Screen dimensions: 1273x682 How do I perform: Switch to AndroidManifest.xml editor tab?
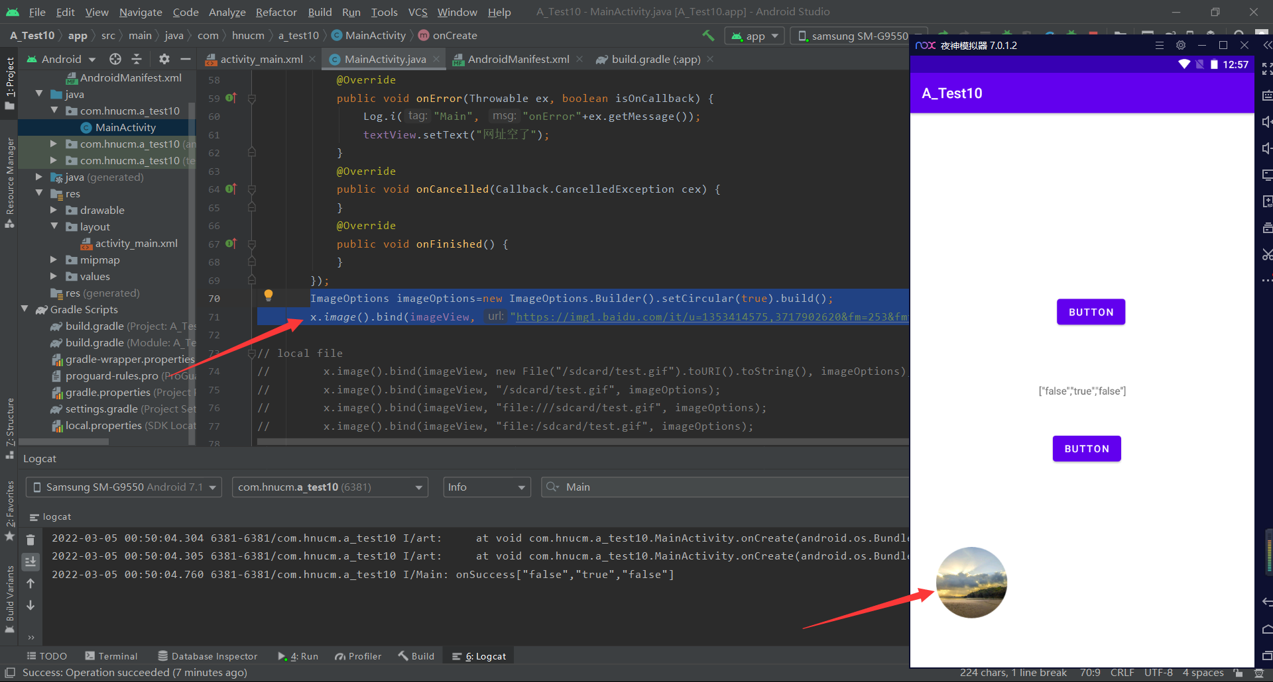[518, 59]
